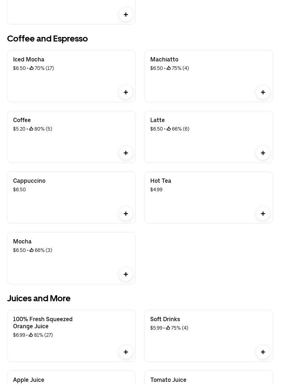Open the Tomato Juice item

click(x=168, y=380)
